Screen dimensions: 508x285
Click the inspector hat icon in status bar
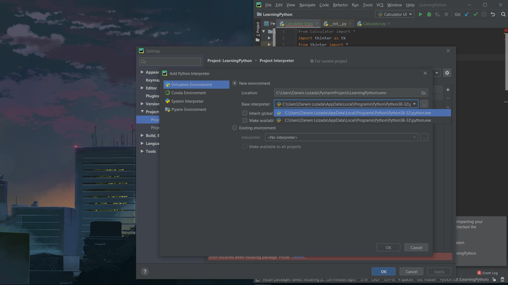502,279
